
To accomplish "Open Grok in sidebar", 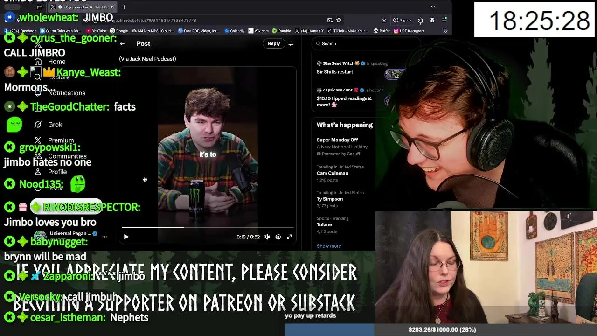I will point(49,125).
